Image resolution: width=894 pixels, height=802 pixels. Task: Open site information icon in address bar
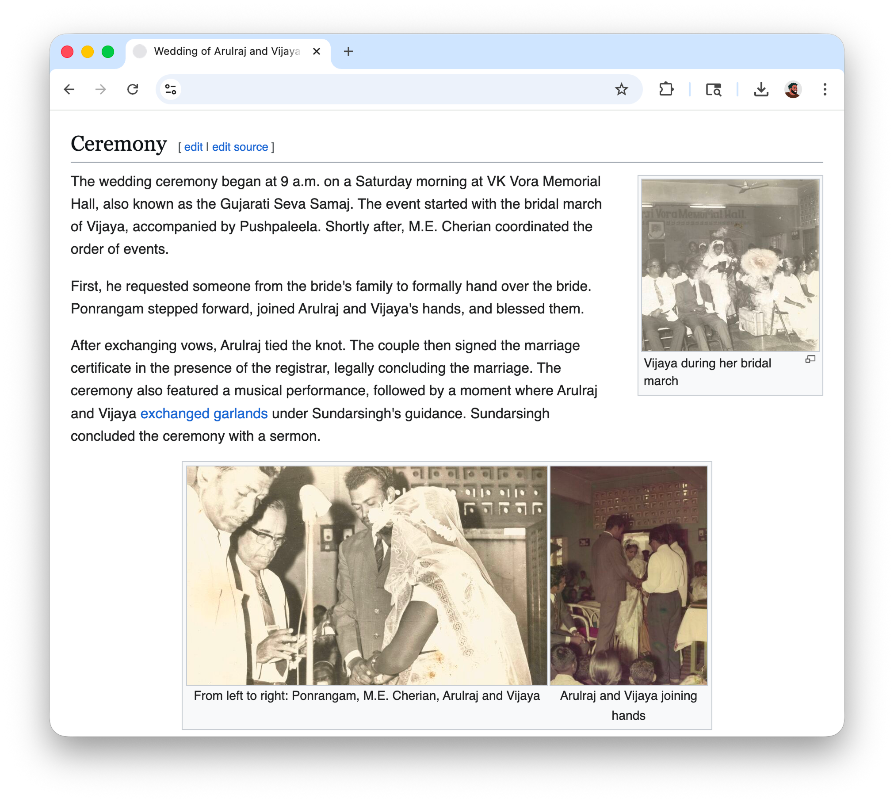point(171,90)
